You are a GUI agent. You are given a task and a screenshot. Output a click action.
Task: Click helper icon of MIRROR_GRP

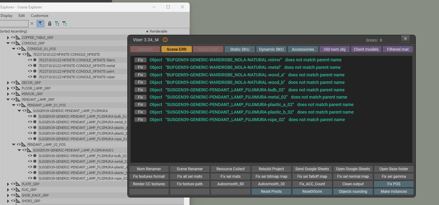tap(18, 94)
